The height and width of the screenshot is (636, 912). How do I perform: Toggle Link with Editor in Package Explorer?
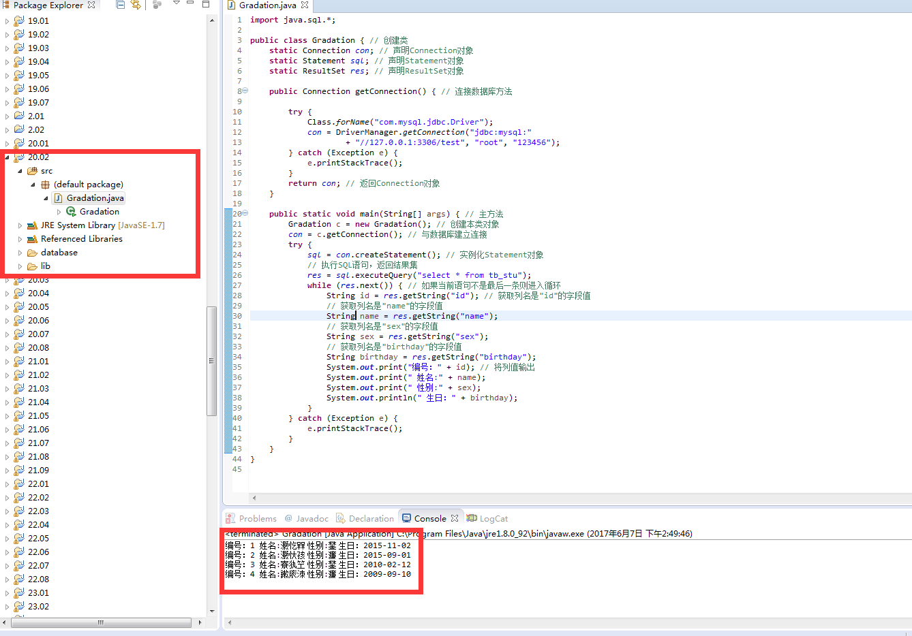[136, 5]
